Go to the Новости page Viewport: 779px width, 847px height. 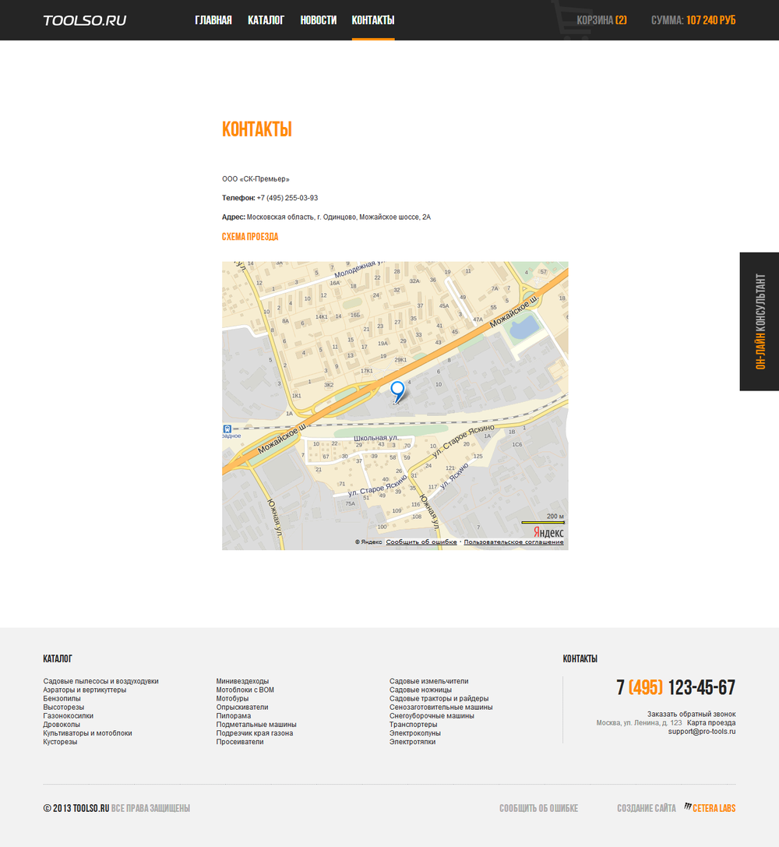[x=318, y=20]
